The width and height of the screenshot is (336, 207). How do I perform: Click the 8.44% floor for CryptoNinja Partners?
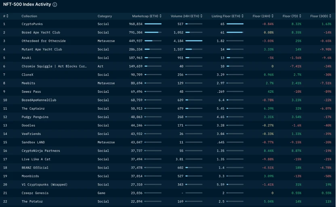tap(269, 151)
